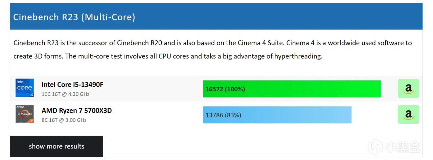Click the 小黑盒 watermark logo icon
This screenshot has width=433, height=160.
[x=375, y=147]
